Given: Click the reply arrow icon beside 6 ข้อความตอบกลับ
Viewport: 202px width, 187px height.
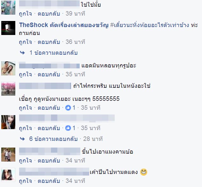Looking at the screenshot, I should coord(22,139).
